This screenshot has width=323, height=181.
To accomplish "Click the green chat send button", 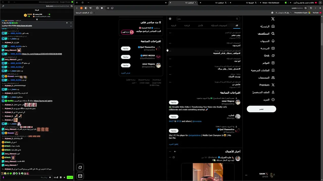I will click(x=70, y=177).
